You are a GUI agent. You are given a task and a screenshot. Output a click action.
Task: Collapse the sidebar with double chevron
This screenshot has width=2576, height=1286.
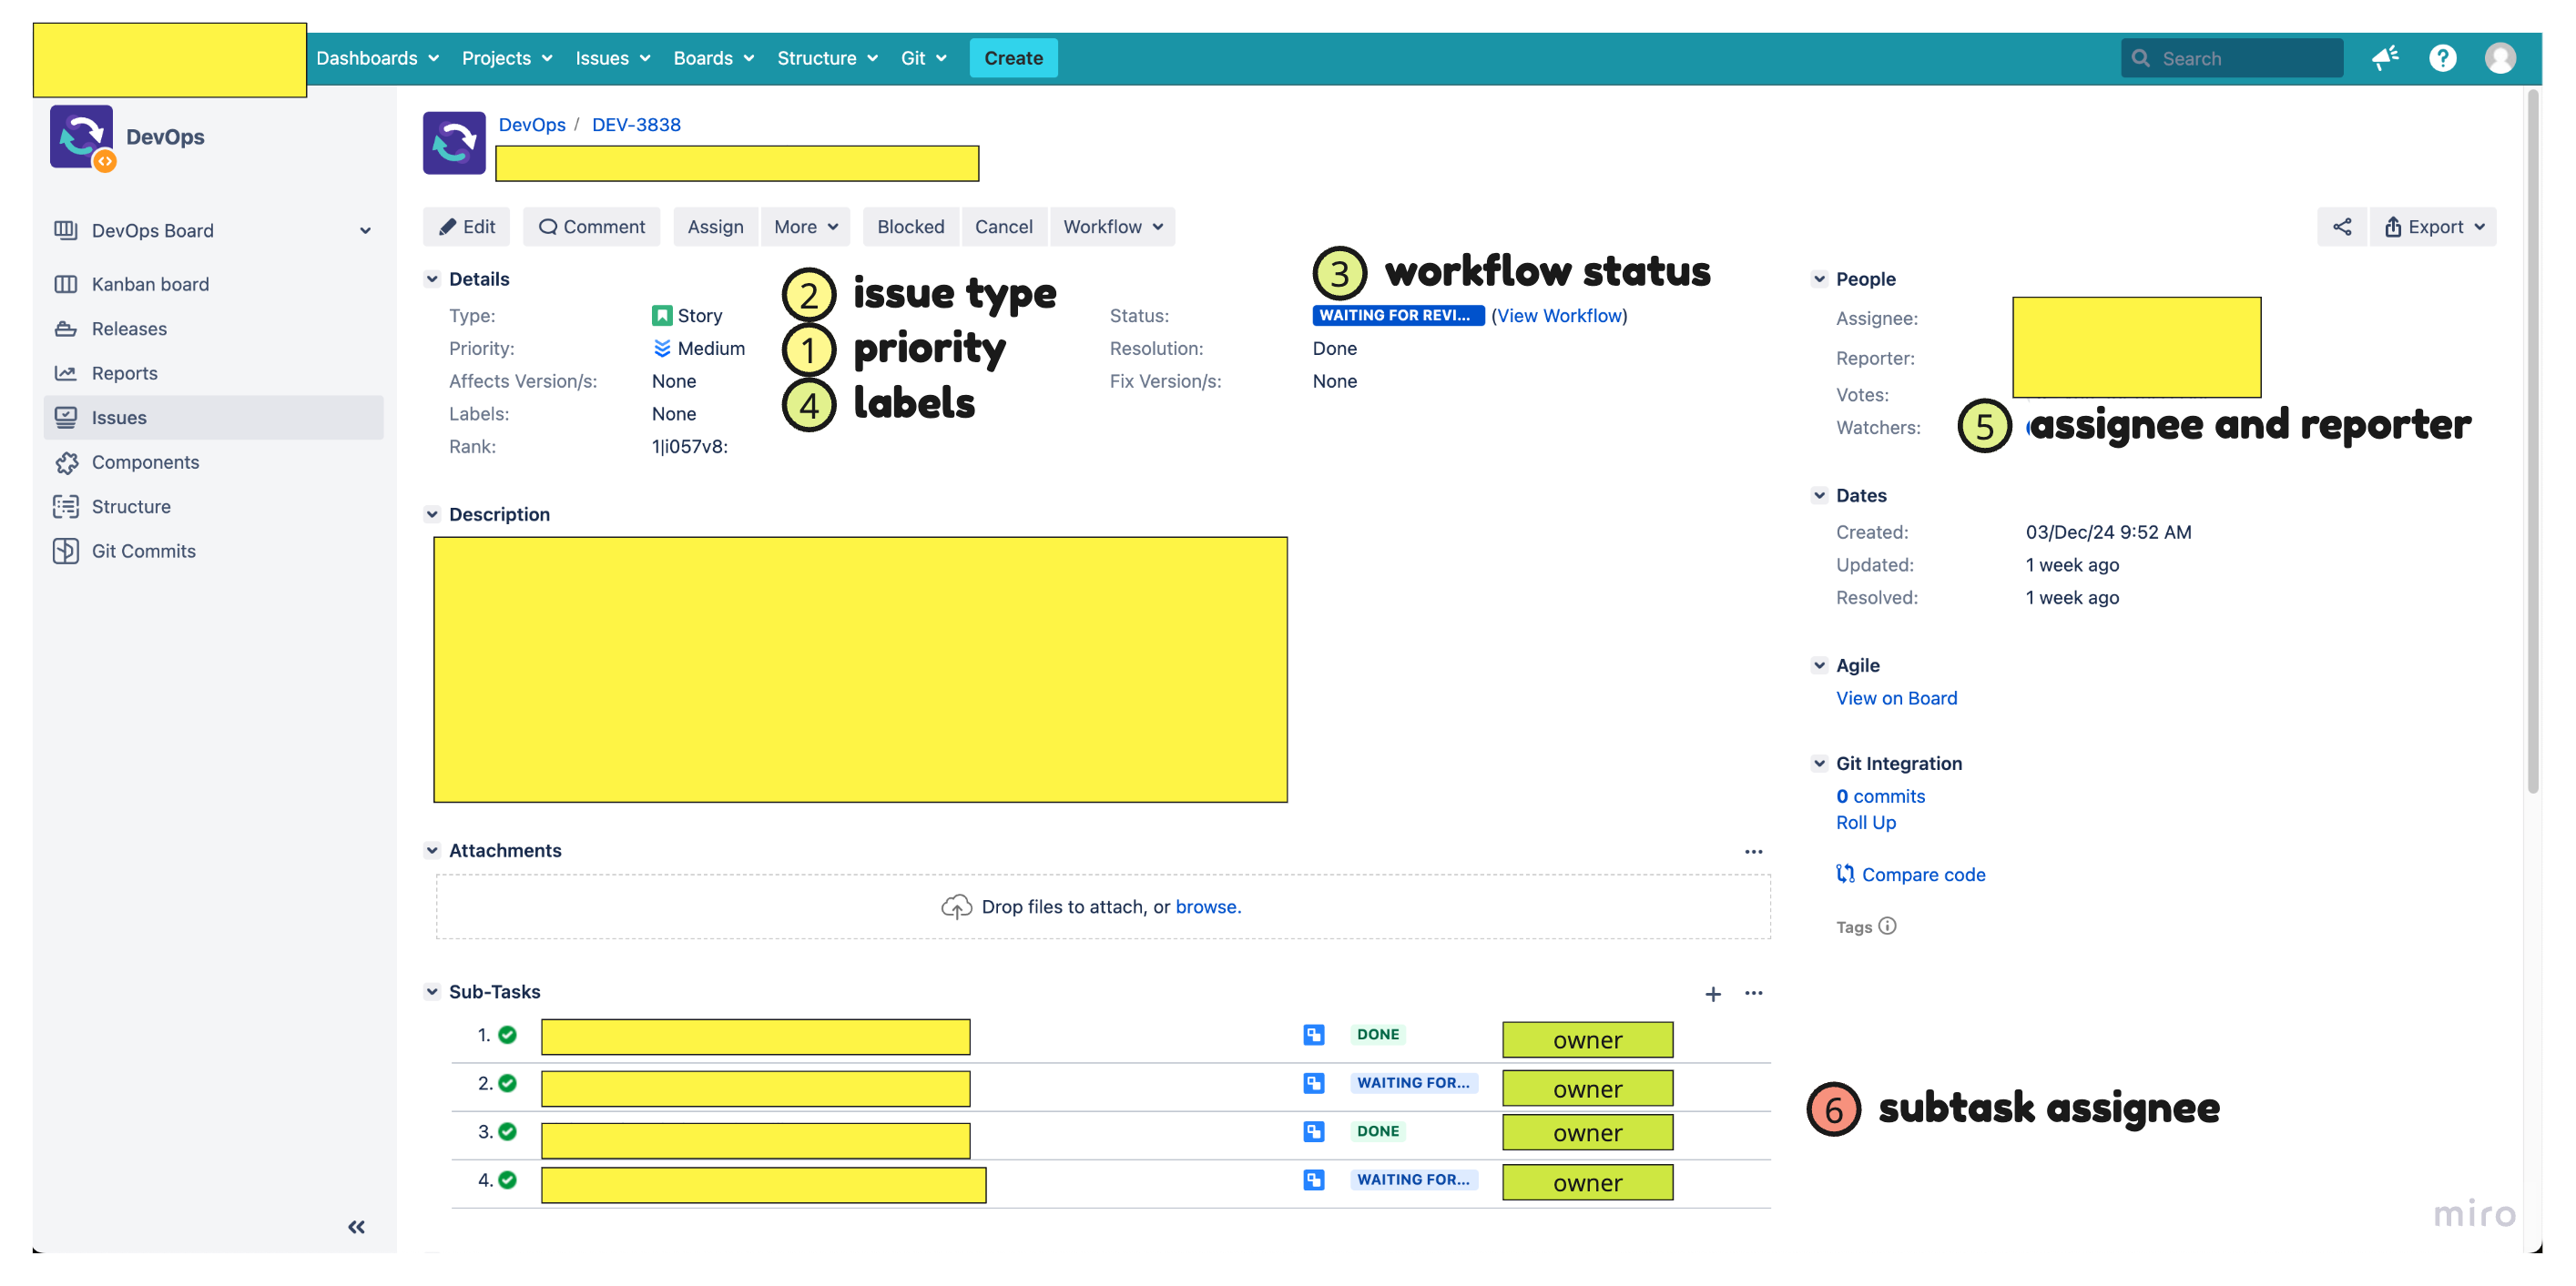pos(356,1226)
